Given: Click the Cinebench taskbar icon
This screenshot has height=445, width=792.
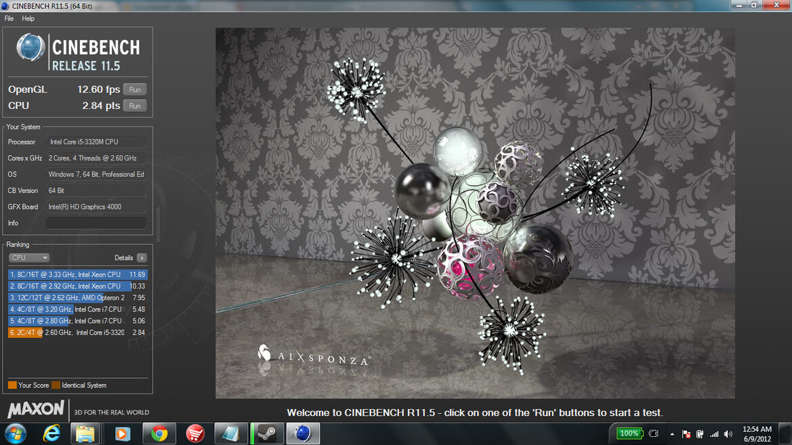Looking at the screenshot, I should point(303,433).
